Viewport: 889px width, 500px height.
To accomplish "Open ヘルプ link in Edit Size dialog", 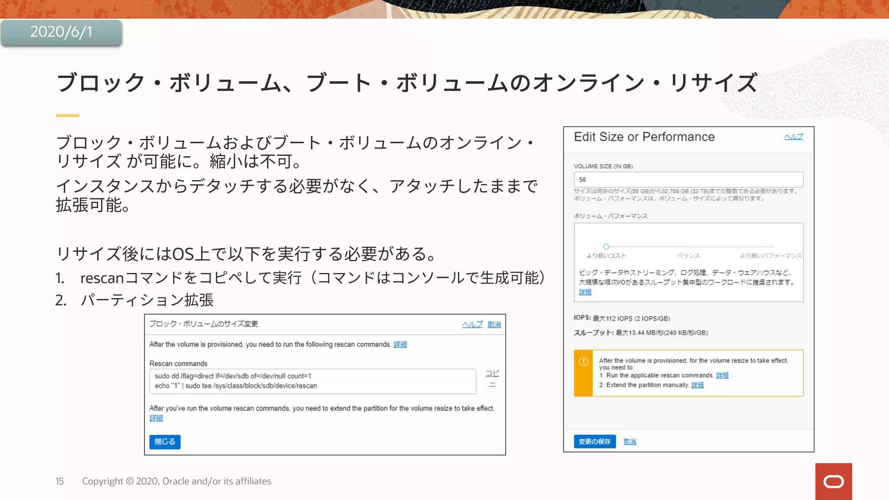I will (x=794, y=137).
